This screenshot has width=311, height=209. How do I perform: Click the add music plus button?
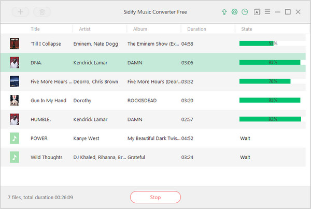tap(20, 12)
